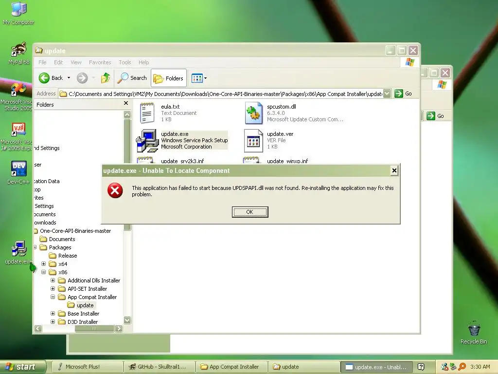498x374 pixels.
Task: Select Packages folder in tree
Action: (60, 247)
